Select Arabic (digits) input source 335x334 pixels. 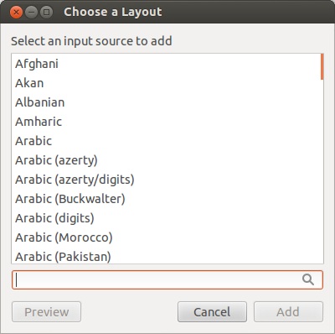point(167,218)
